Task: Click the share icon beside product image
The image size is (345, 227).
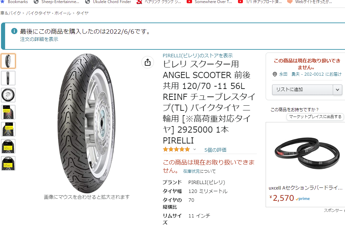Action: click(147, 62)
